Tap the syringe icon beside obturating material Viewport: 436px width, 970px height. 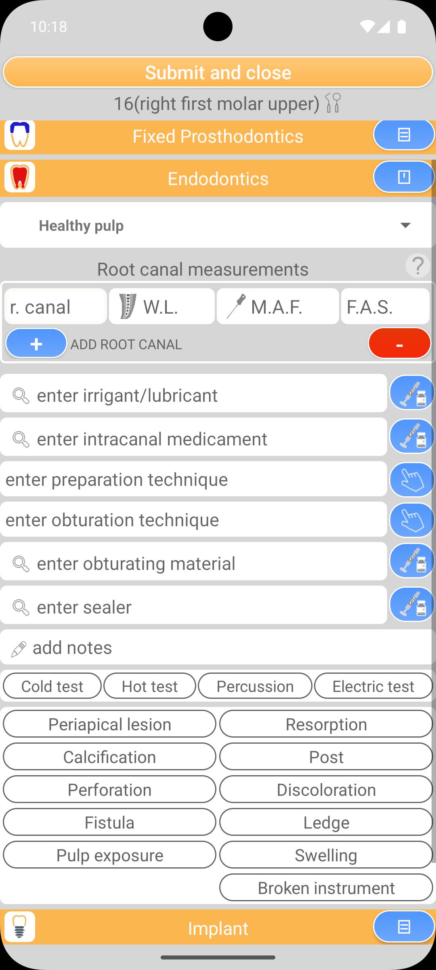pyautogui.click(x=411, y=561)
